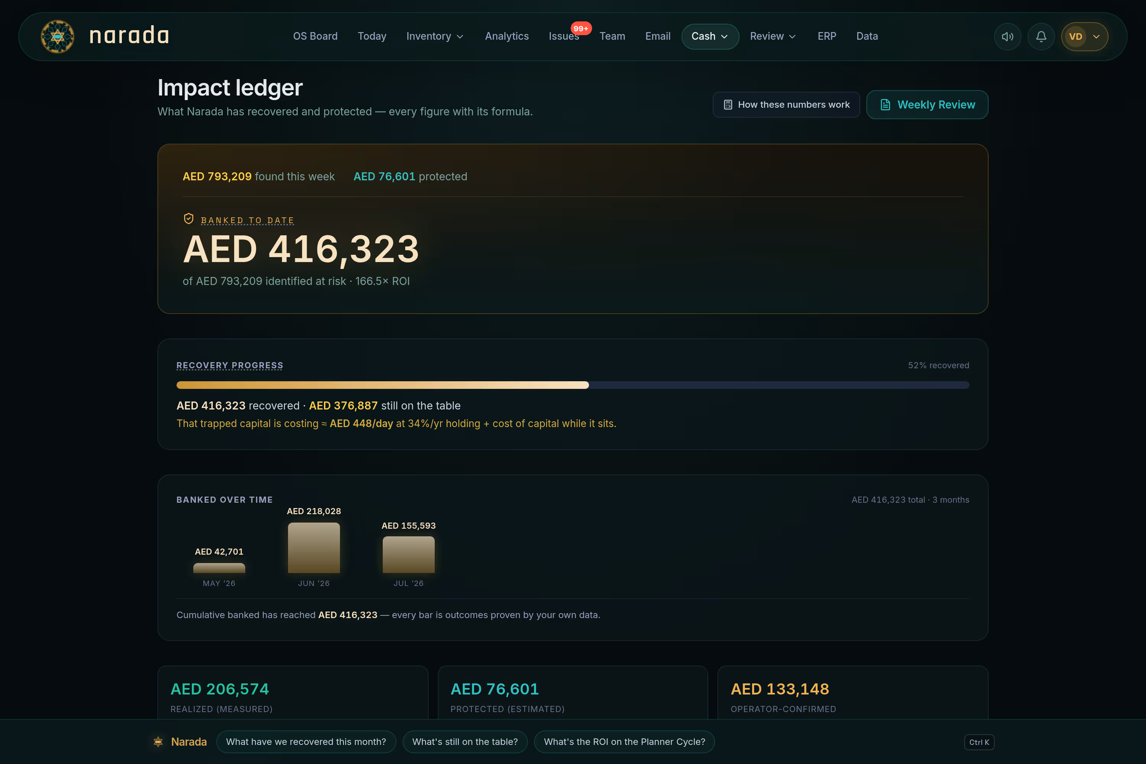Image resolution: width=1146 pixels, height=764 pixels.
Task: Click the Cumulative banked summary sentence
Action: coord(388,615)
